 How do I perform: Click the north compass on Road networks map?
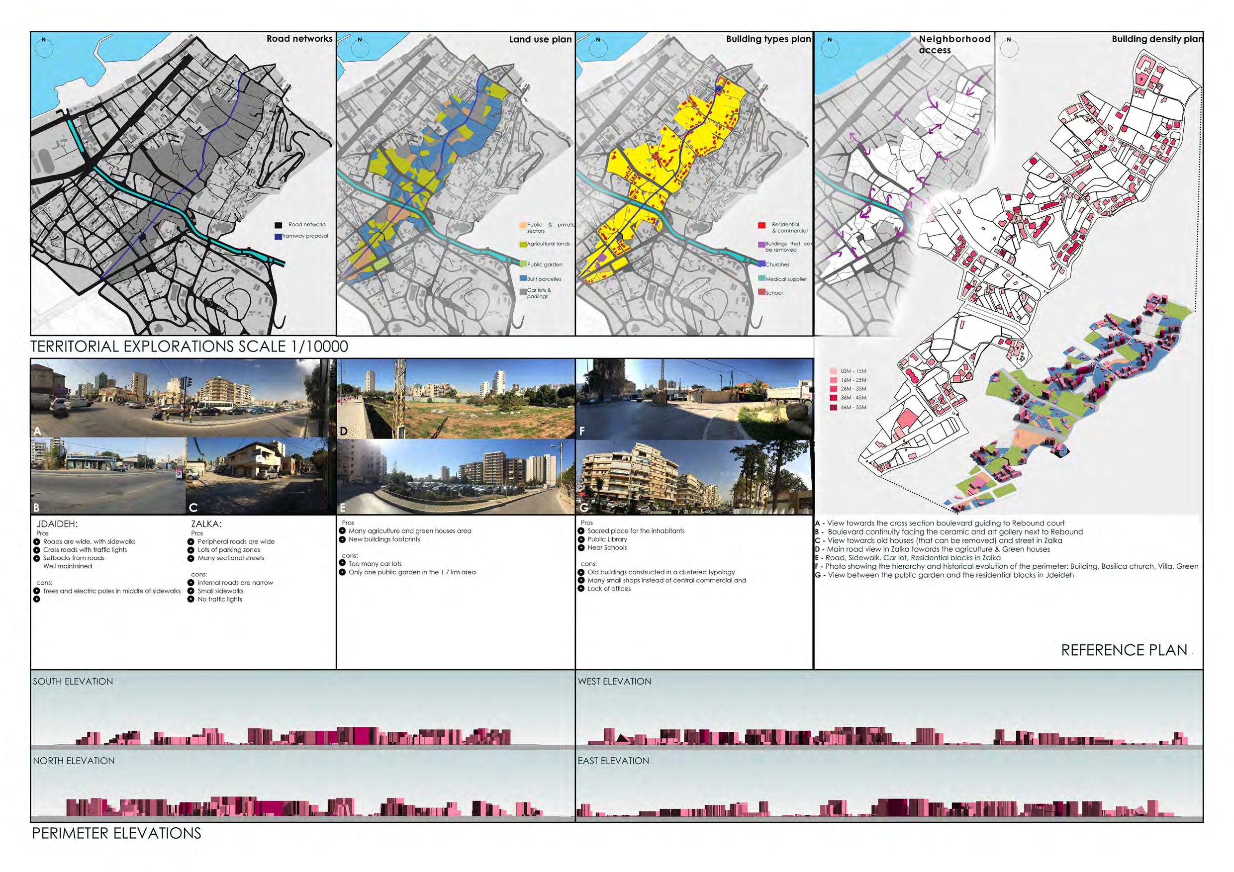click(x=45, y=49)
